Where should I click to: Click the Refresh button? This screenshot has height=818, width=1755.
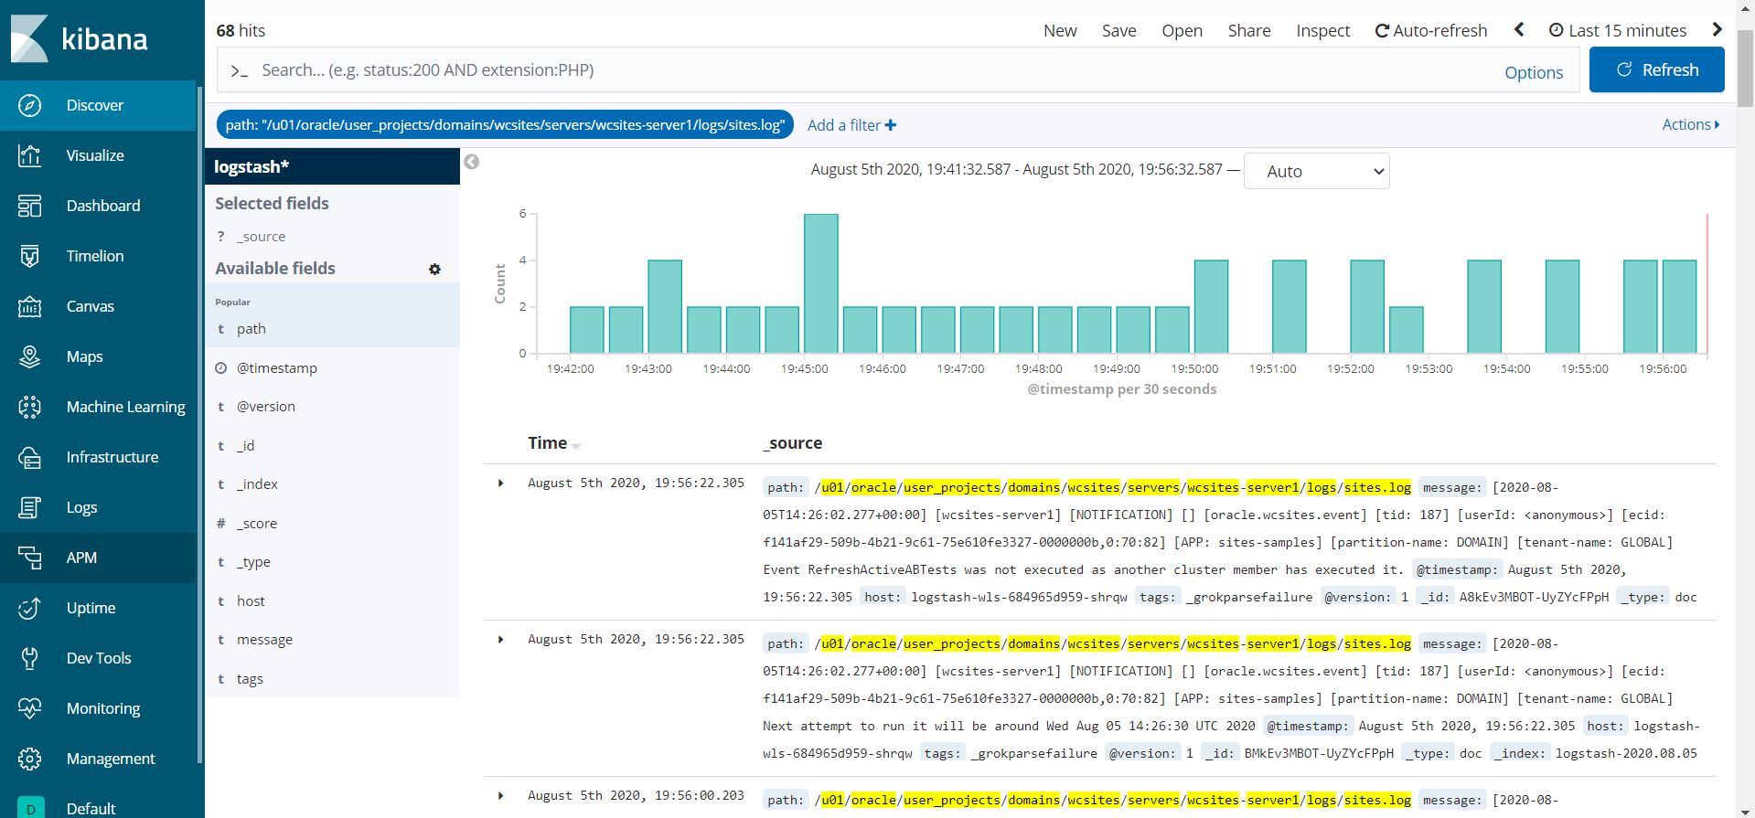coord(1657,69)
